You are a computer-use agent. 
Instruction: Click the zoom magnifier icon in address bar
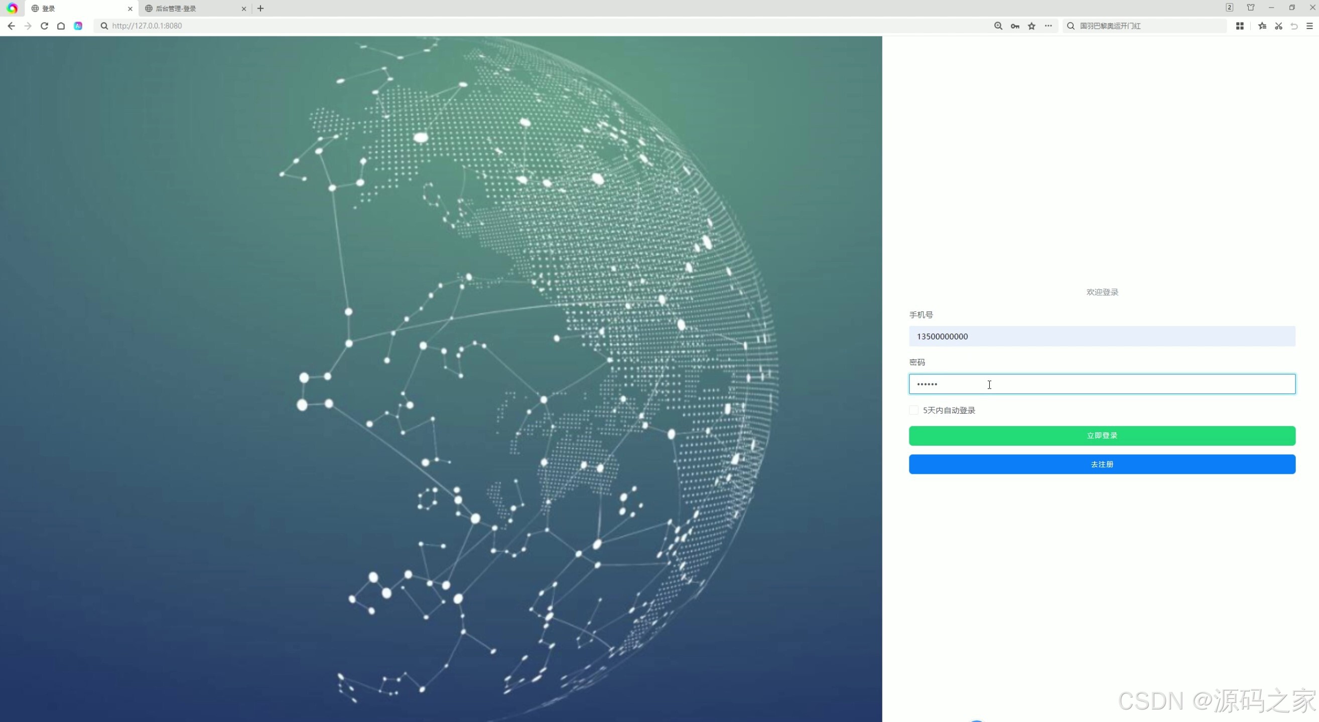click(998, 26)
